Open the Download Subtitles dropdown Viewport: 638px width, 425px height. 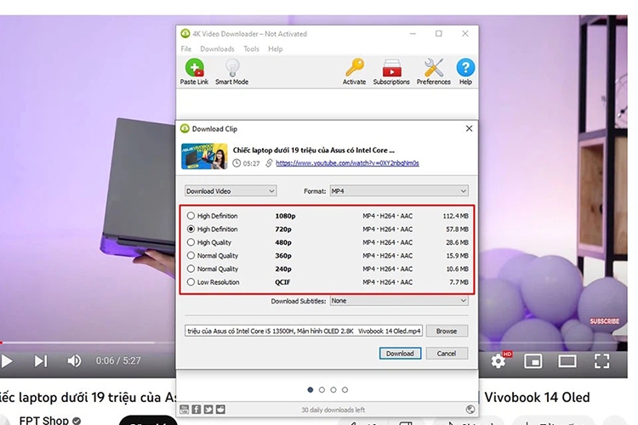tap(399, 301)
